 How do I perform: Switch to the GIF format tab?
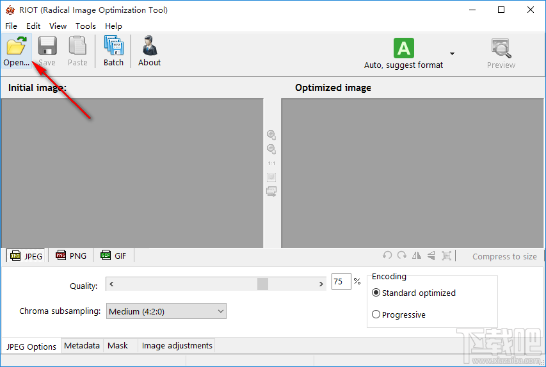pyautogui.click(x=113, y=256)
